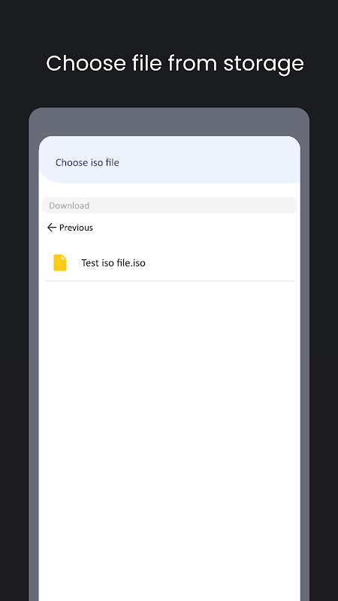Screen dimensions: 338x601
Task: Click the left arrow icon beside Previous
Action: click(51, 228)
